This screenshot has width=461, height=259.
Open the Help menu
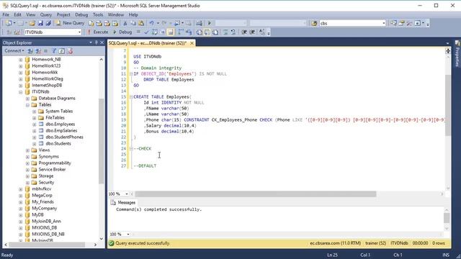tap(133, 14)
